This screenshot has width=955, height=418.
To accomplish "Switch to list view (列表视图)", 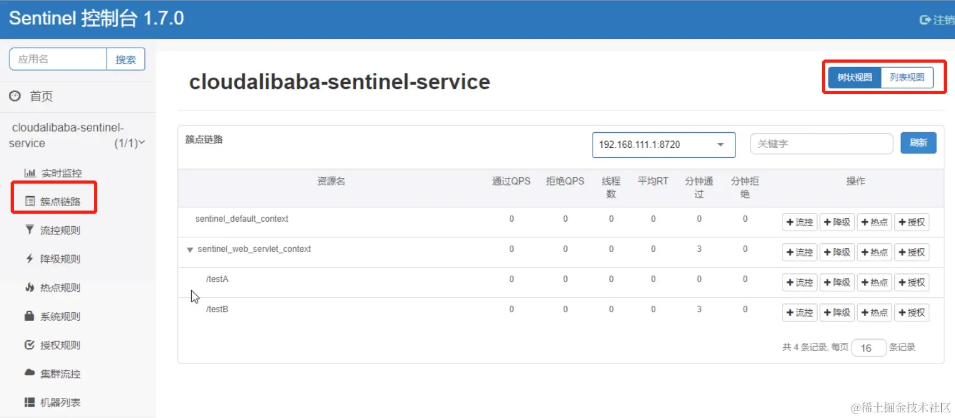I will click(907, 78).
